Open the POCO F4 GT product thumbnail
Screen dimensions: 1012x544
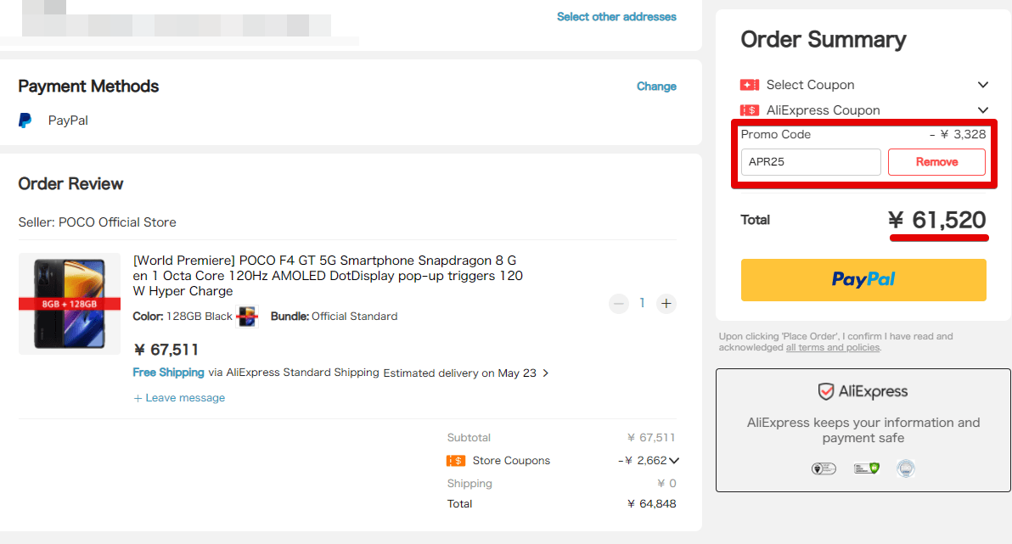click(70, 304)
